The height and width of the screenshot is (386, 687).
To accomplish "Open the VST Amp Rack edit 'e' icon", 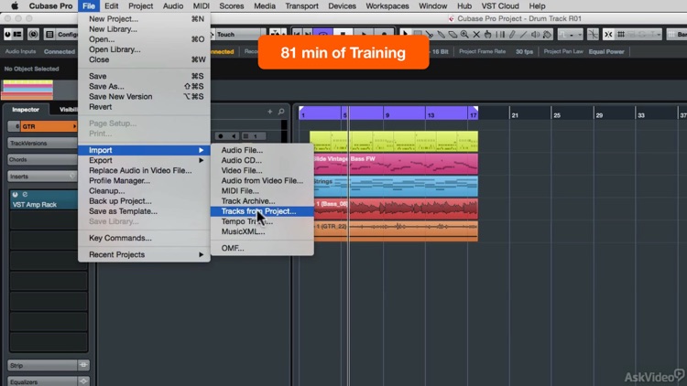I will (25, 194).
